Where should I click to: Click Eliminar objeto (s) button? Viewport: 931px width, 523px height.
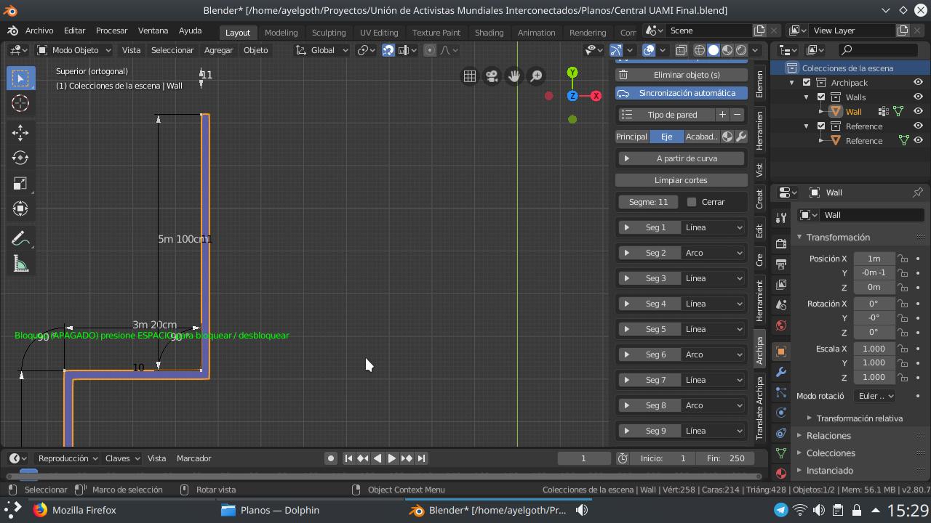[x=681, y=75]
